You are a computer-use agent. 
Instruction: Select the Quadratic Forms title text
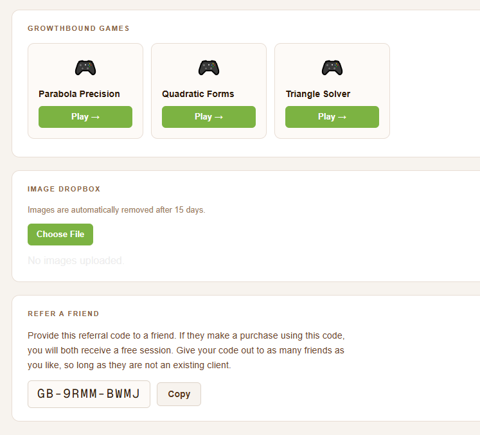[198, 94]
